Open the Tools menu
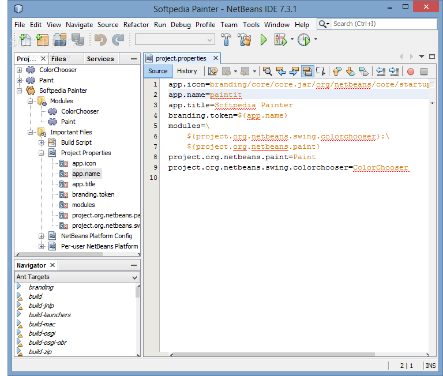 pyautogui.click(x=251, y=25)
